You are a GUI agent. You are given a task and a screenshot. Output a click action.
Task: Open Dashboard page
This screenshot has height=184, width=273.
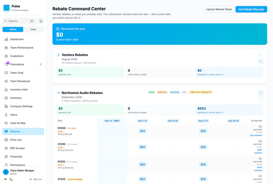(23, 39)
